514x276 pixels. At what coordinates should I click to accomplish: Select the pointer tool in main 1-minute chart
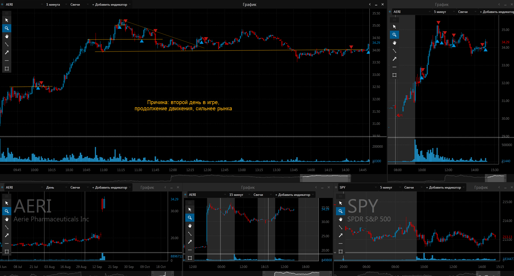tap(7, 20)
